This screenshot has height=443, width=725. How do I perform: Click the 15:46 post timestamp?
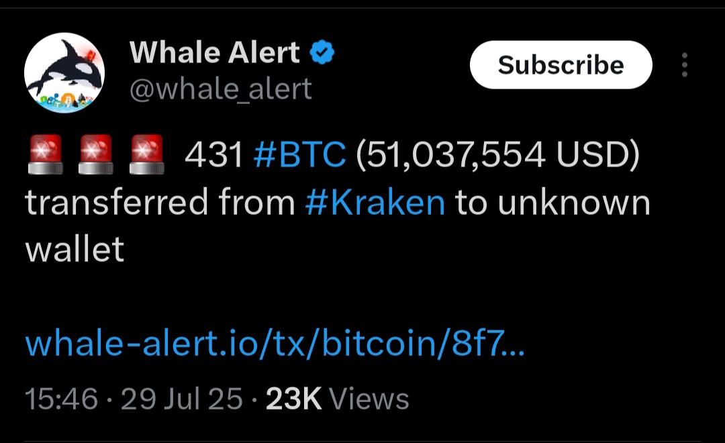pyautogui.click(x=62, y=399)
